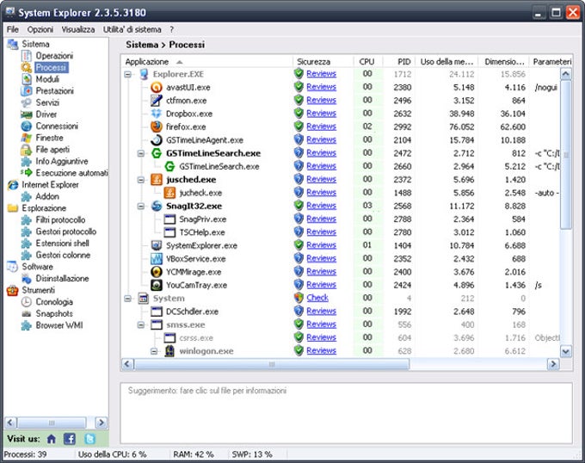
Task: Sort by the Applicazione column header
Action: pos(207,62)
